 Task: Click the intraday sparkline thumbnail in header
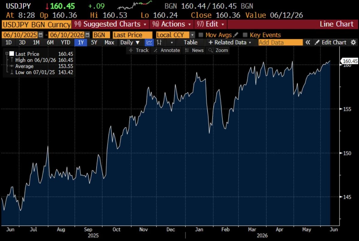(135, 5)
